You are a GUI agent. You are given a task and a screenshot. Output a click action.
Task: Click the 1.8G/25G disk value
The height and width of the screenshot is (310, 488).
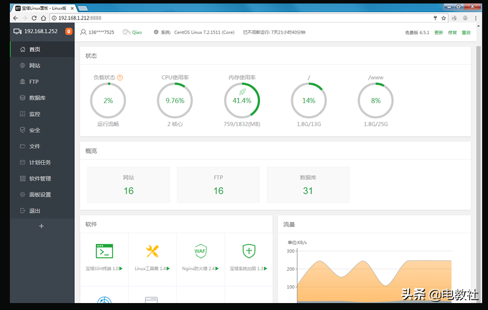375,124
